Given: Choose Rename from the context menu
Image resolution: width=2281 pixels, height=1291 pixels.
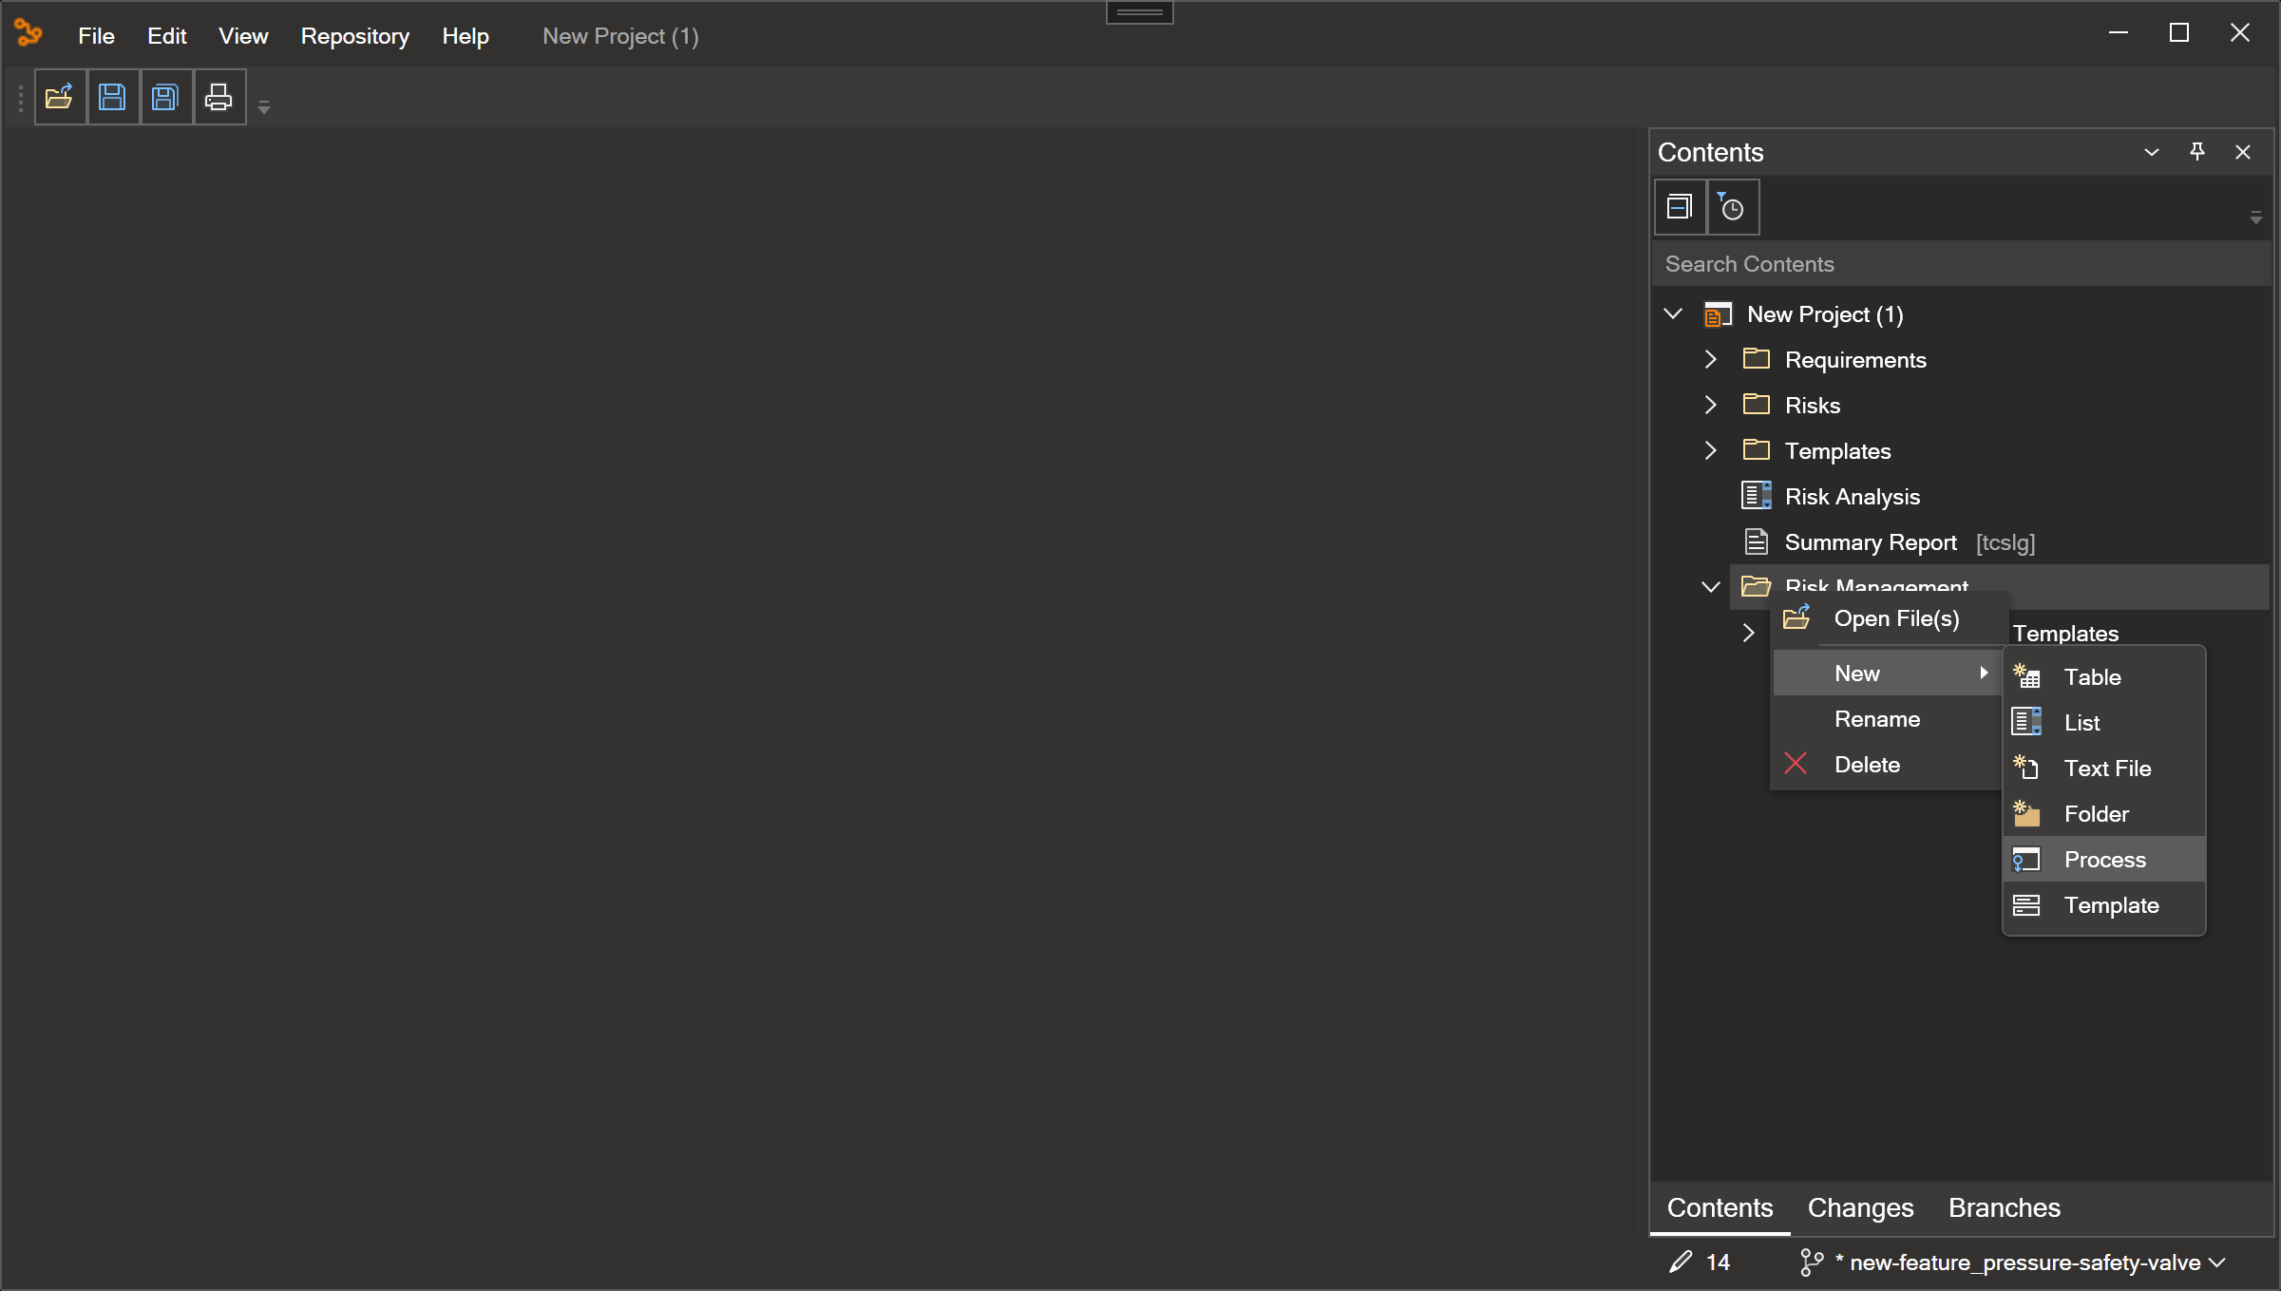Looking at the screenshot, I should pyautogui.click(x=1889, y=719).
